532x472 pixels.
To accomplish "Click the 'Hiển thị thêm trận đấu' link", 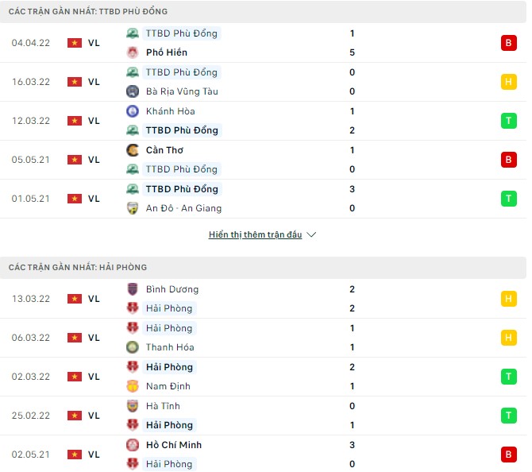I will pos(255,235).
